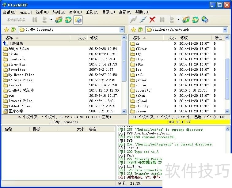Open the 命令(C) menu
The height and width of the screenshot is (188, 232).
[x=75, y=12]
